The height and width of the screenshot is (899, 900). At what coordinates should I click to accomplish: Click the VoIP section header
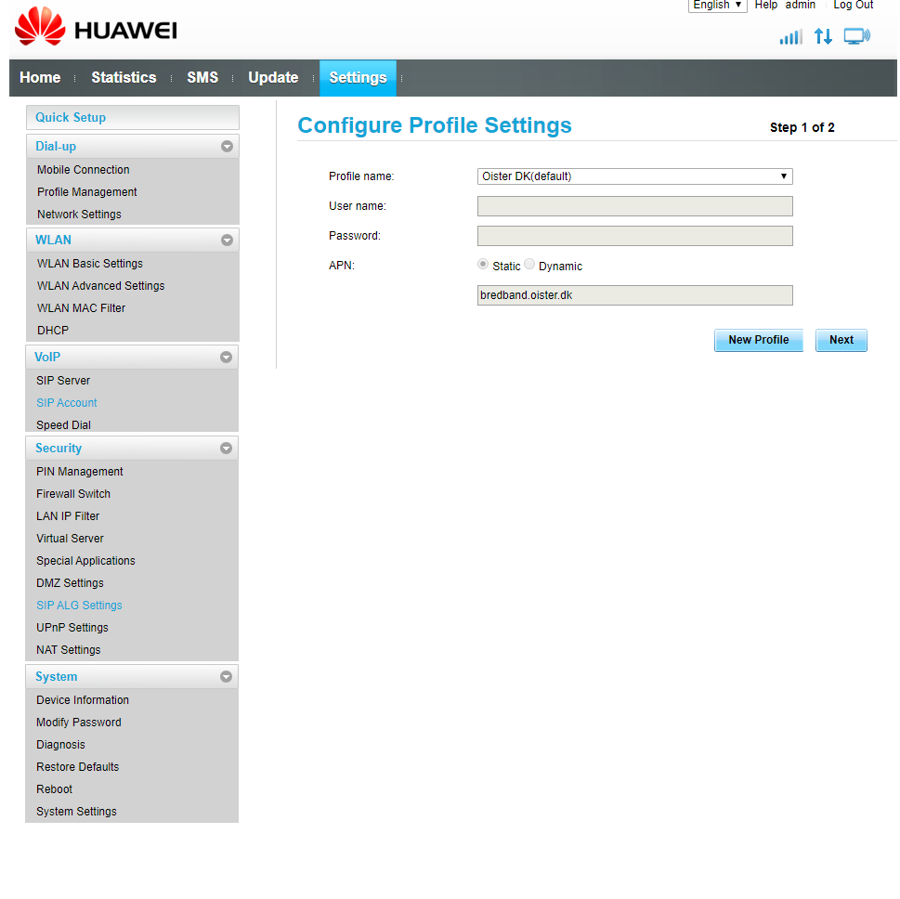(132, 357)
